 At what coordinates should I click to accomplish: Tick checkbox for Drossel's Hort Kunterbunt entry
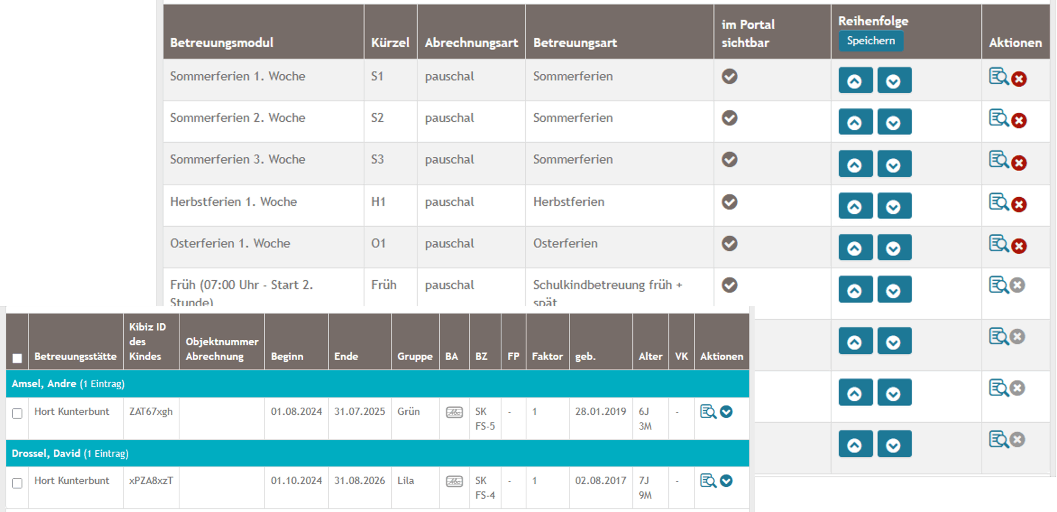(17, 483)
